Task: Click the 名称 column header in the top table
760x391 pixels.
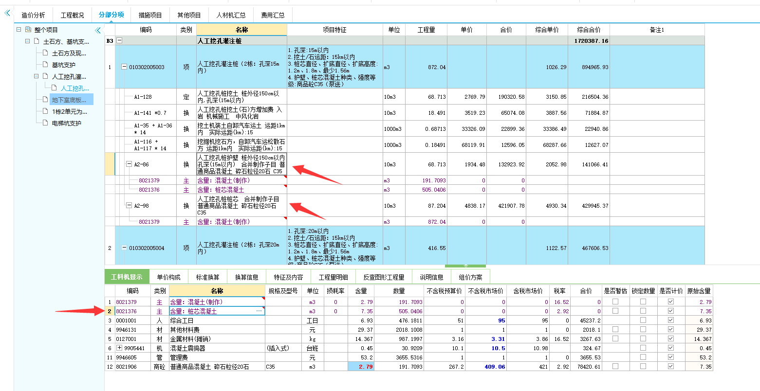Action: pos(242,30)
